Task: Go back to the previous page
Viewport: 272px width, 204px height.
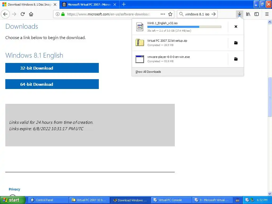Action: coord(5,14)
